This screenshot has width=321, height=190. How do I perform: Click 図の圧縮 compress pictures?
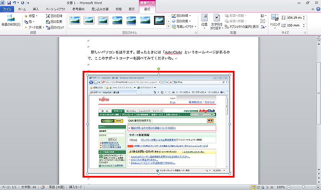coord(54,16)
